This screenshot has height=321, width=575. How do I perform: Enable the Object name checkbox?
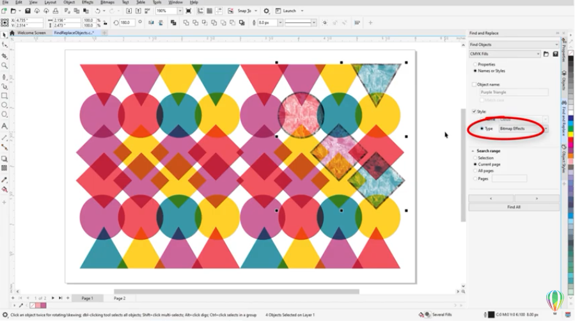474,84
